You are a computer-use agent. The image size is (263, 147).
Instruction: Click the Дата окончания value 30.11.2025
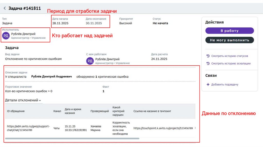point(94,23)
